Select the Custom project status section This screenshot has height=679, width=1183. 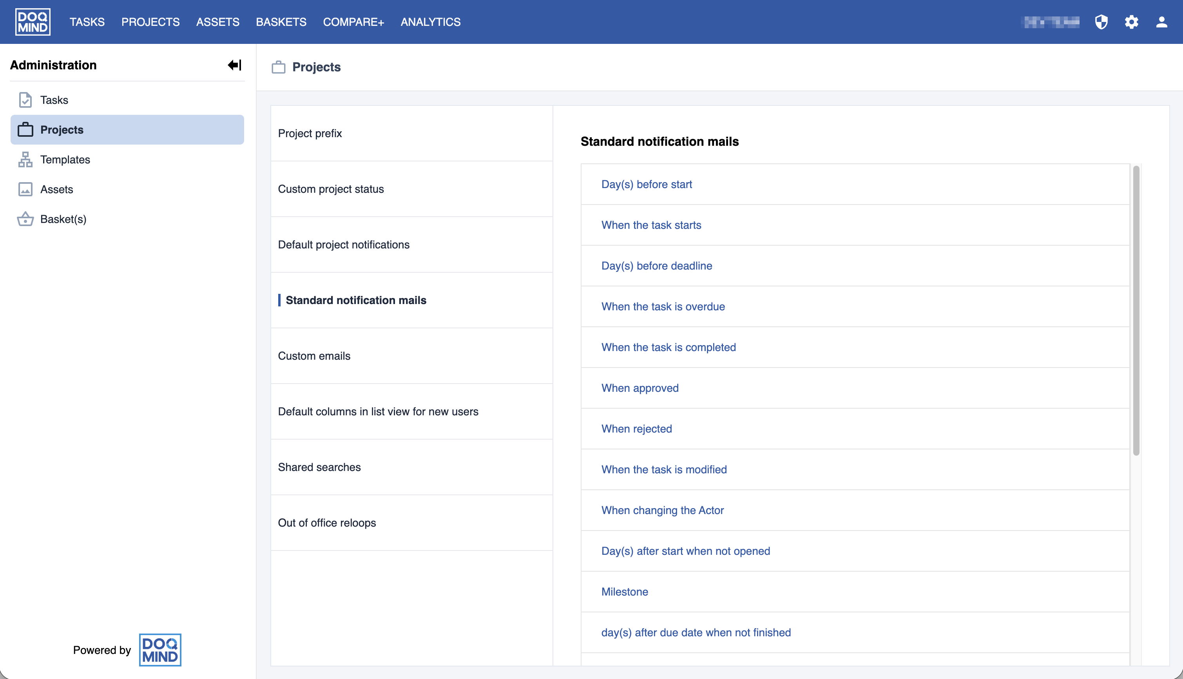click(x=331, y=189)
